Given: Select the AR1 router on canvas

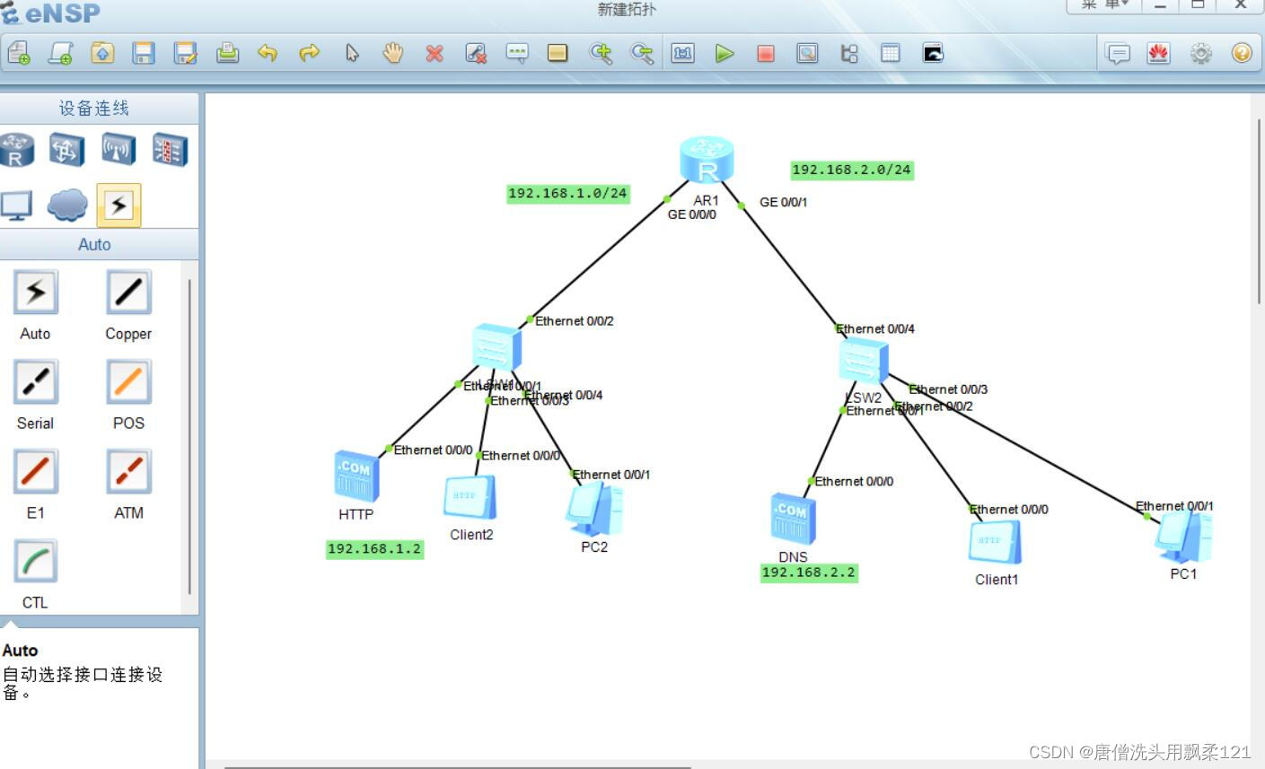Looking at the screenshot, I should [707, 162].
